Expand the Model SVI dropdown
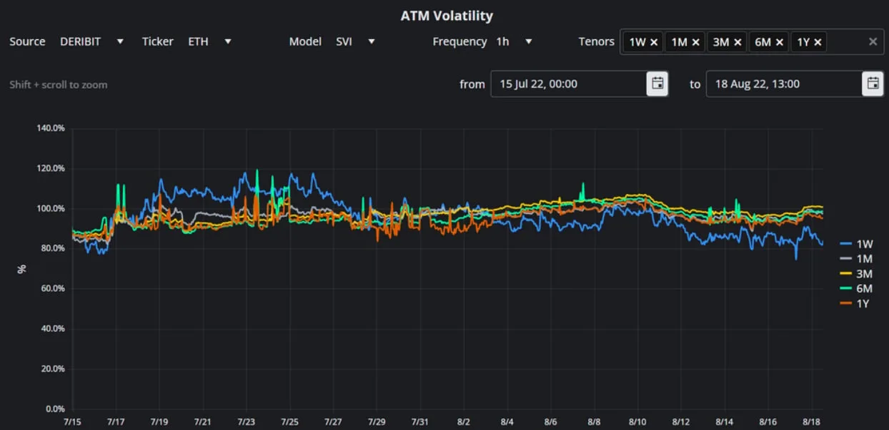Image resolution: width=889 pixels, height=430 pixels. pyautogui.click(x=372, y=41)
